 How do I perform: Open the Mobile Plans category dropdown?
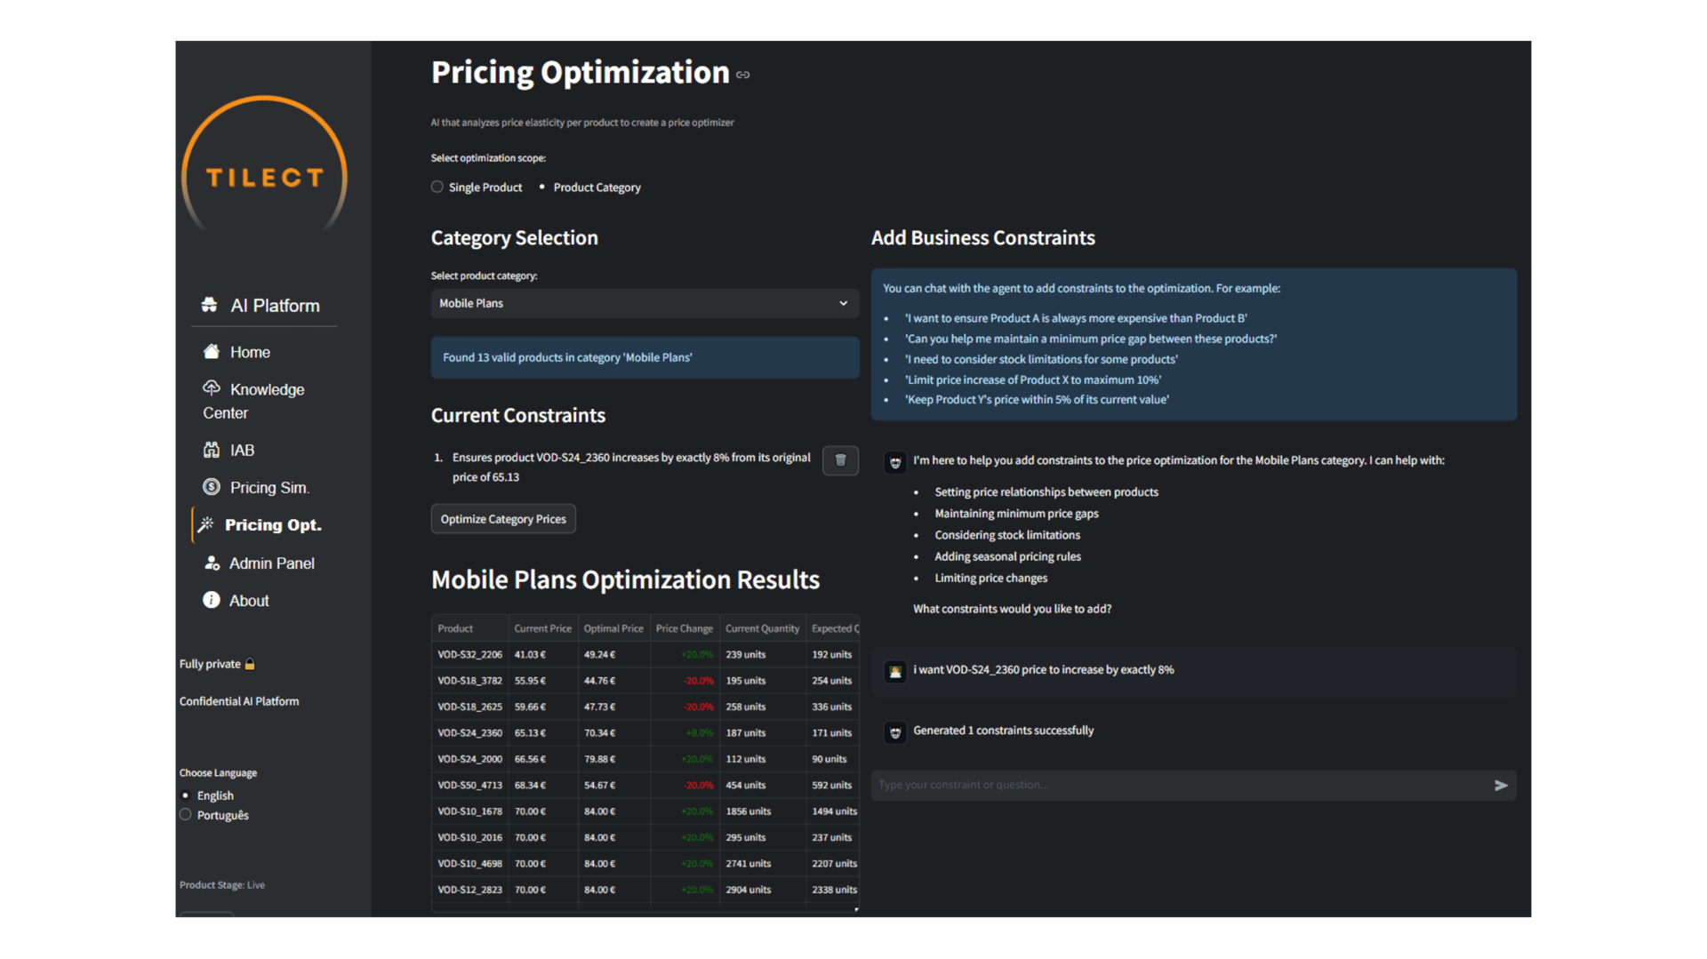tap(645, 304)
